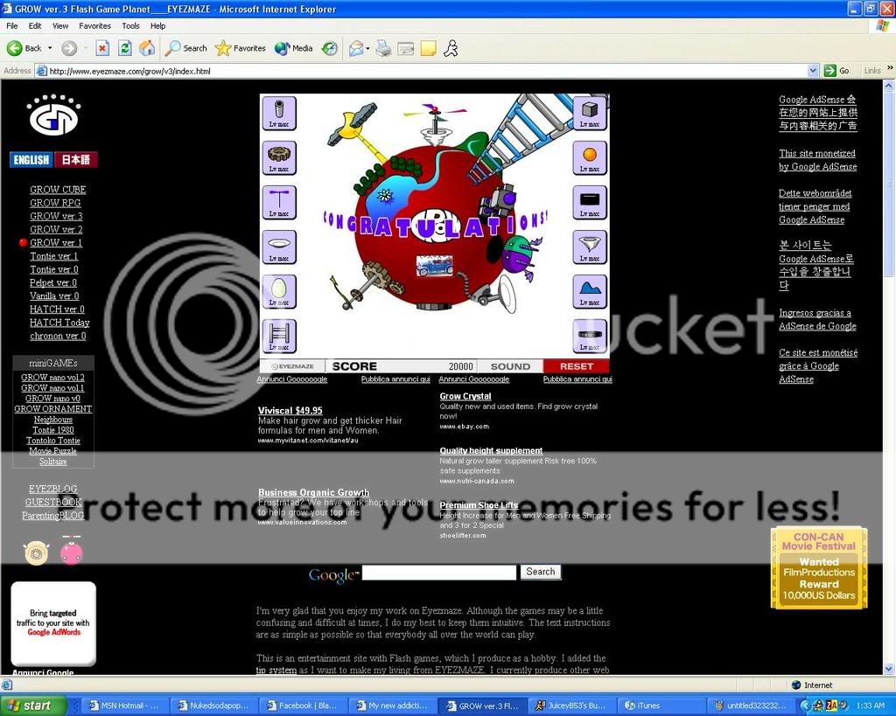
Task: Open the File menu
Action: (x=12, y=25)
